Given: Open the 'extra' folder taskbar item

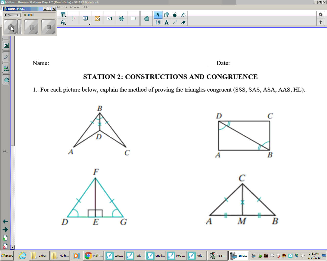Looking at the screenshot, I should point(39,255).
